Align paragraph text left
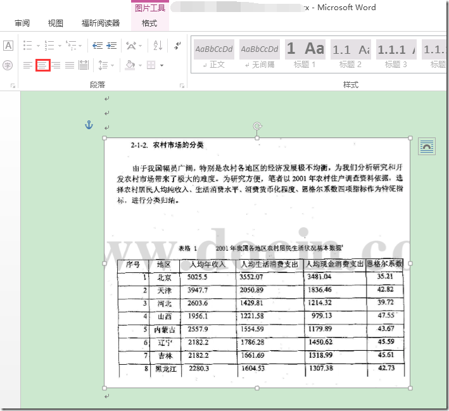The image size is (449, 411). tap(28, 65)
